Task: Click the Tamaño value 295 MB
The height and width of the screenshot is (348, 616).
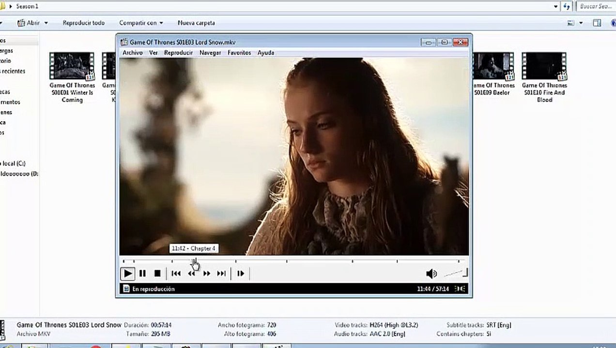Action: (x=160, y=334)
